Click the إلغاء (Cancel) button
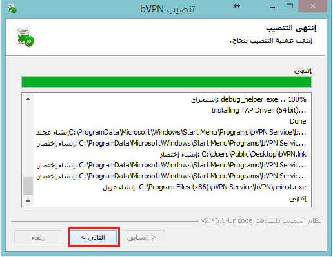The image size is (333, 257). click(38, 237)
